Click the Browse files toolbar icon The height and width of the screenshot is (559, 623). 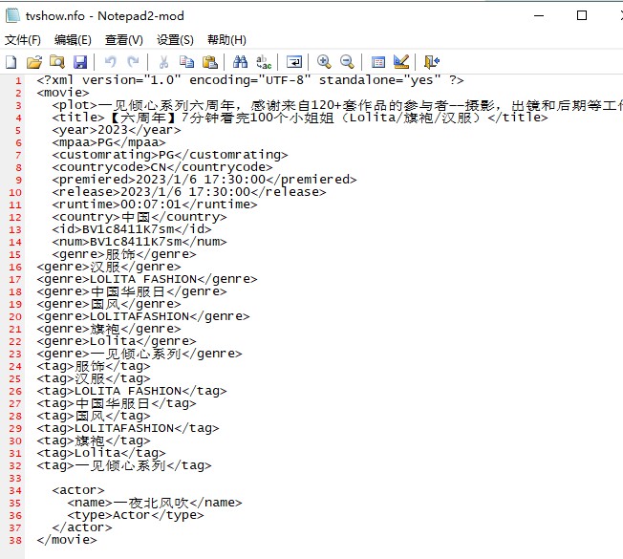tap(56, 62)
